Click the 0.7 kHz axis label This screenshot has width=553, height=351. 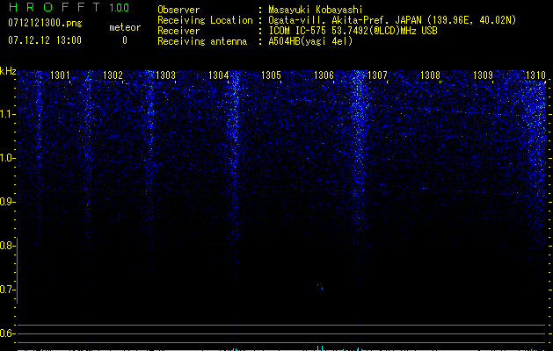pyautogui.click(x=7, y=290)
